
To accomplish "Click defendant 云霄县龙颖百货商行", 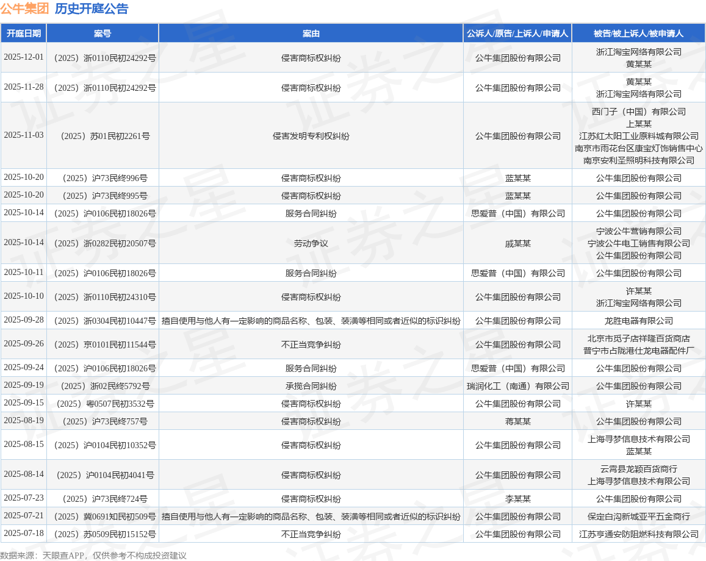I will [638, 469].
